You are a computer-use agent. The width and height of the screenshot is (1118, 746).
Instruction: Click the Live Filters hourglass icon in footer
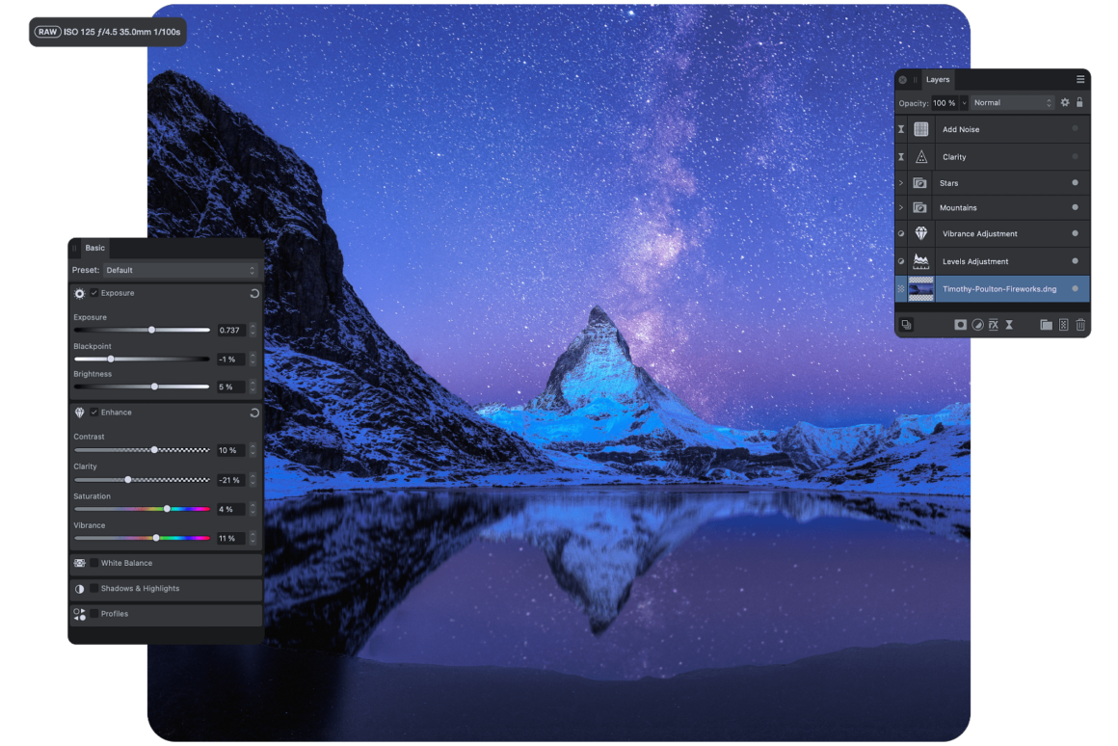(x=1009, y=325)
